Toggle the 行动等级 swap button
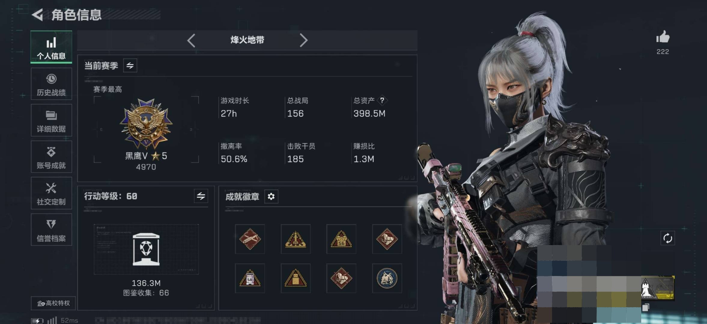The width and height of the screenshot is (707, 324). [201, 196]
